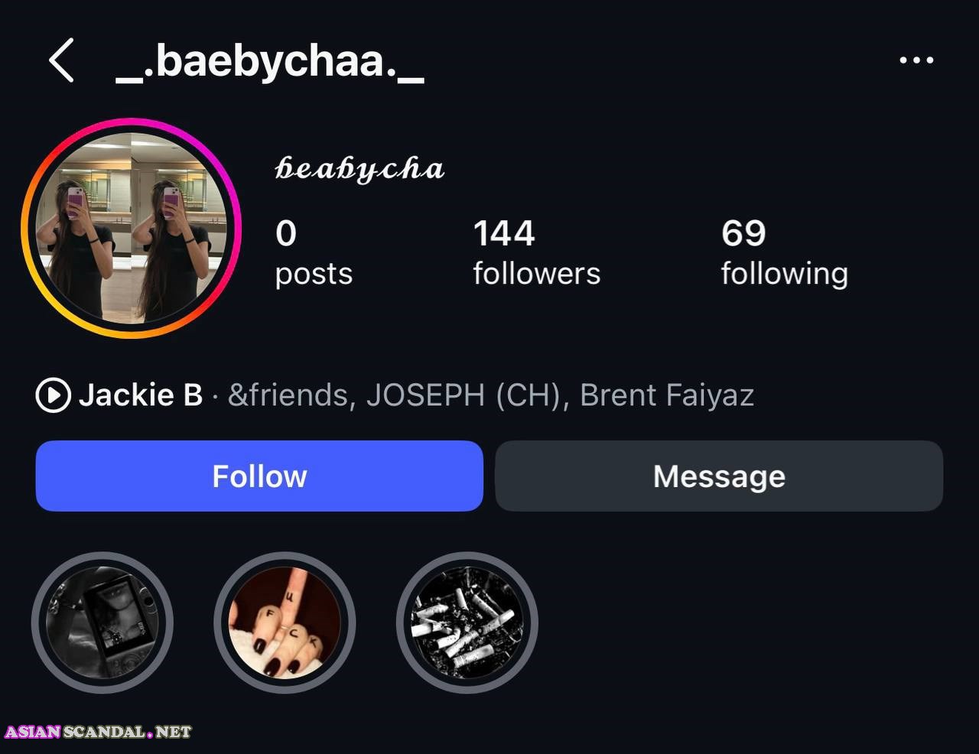Tap the Follow button
The width and height of the screenshot is (979, 754).
click(259, 476)
